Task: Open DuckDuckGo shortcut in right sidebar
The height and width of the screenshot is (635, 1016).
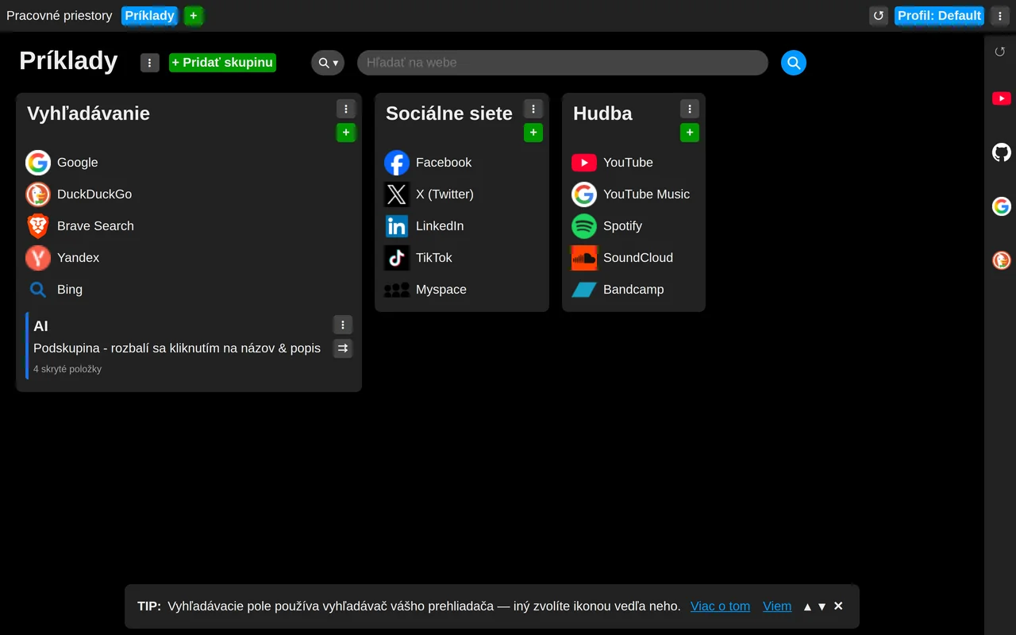Action: coord(1002,260)
